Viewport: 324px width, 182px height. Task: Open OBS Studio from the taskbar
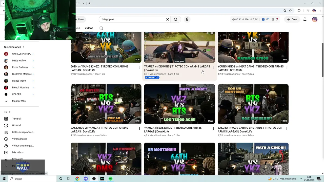(x=94, y=179)
